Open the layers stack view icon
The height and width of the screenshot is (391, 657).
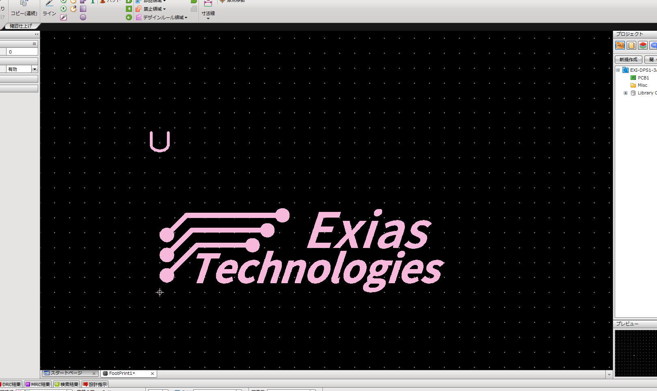643,45
